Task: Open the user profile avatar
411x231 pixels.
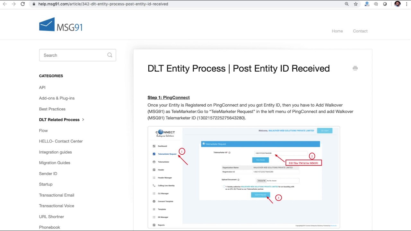Action: [x=398, y=4]
